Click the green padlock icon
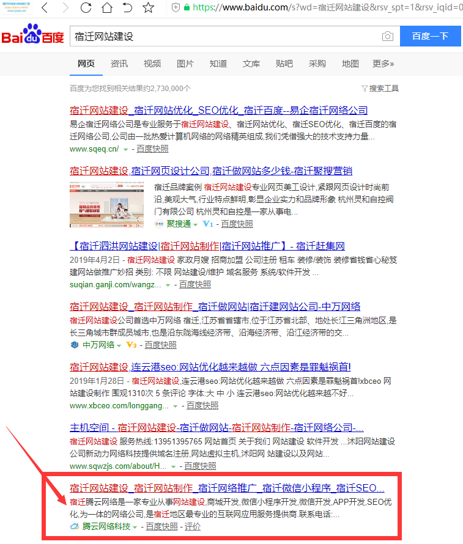Screen dimensions: 463x544 tap(187, 7)
